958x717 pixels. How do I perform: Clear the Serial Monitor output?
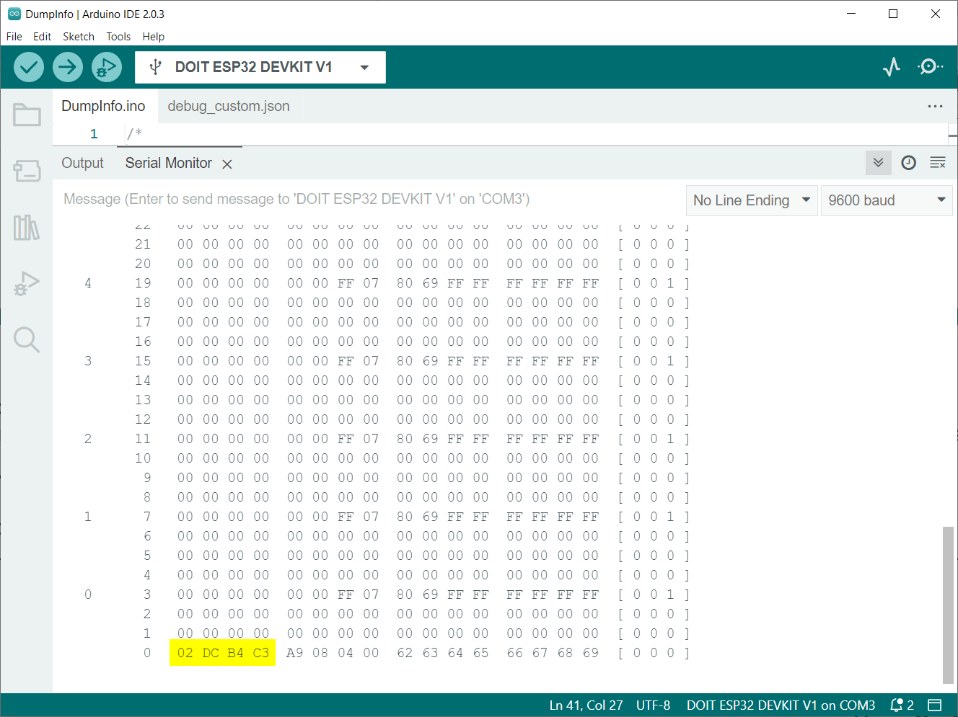pos(938,163)
